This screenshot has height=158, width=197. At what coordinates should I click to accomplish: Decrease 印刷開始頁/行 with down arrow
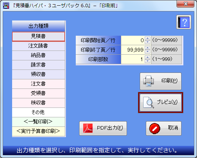click(147, 42)
